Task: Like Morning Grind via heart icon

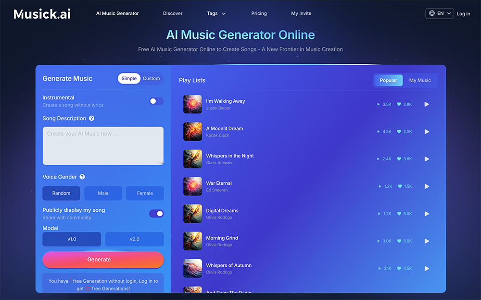Action: (x=399, y=241)
